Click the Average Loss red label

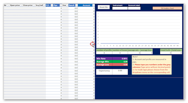(x=104, y=65)
